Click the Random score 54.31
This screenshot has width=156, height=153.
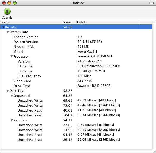[68, 120]
